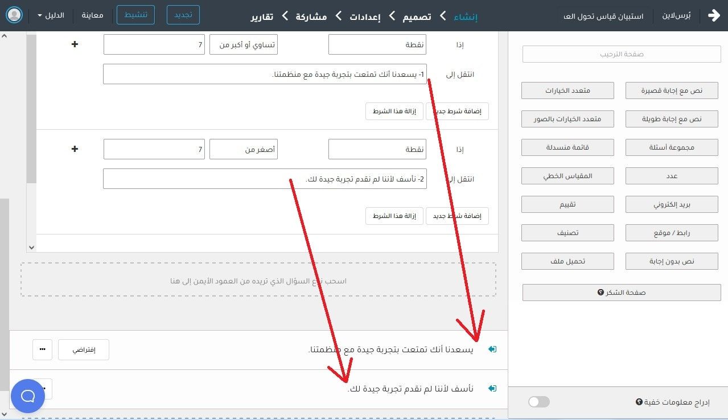
Task: Click the بُرس‌لاين brand link
Action: pos(676,16)
